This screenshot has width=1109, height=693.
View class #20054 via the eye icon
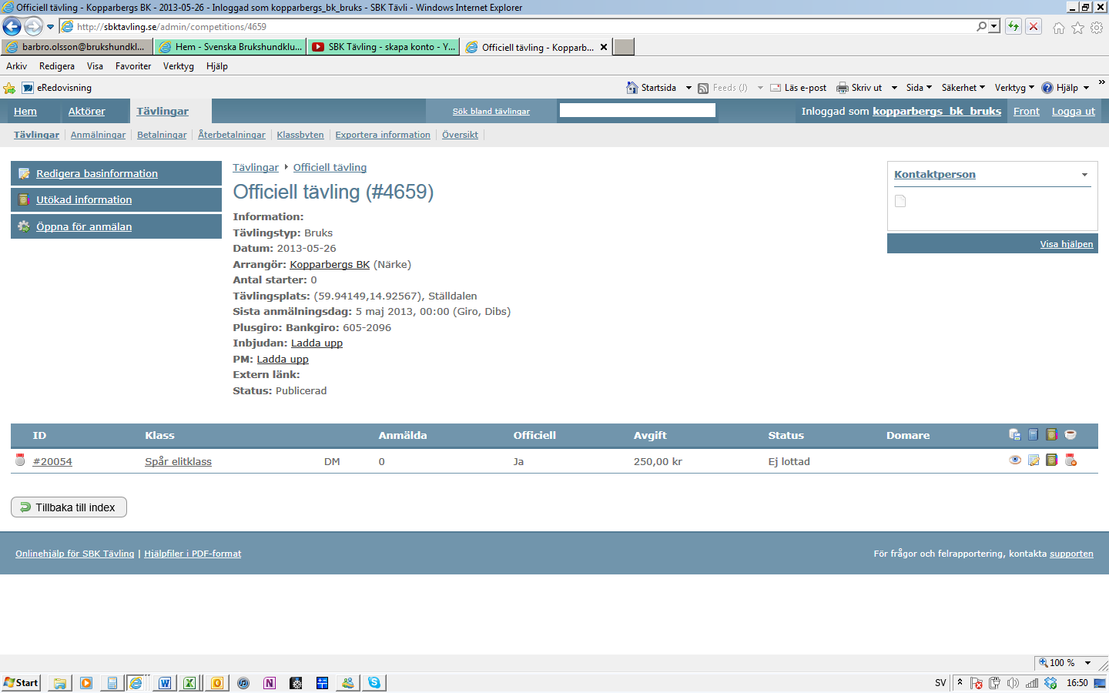pos(1015,460)
